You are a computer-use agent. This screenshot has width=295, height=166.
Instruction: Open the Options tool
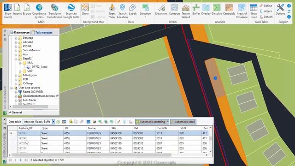(x=280, y=10)
